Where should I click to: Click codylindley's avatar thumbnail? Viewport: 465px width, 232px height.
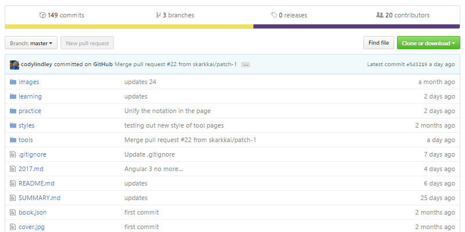(x=15, y=64)
